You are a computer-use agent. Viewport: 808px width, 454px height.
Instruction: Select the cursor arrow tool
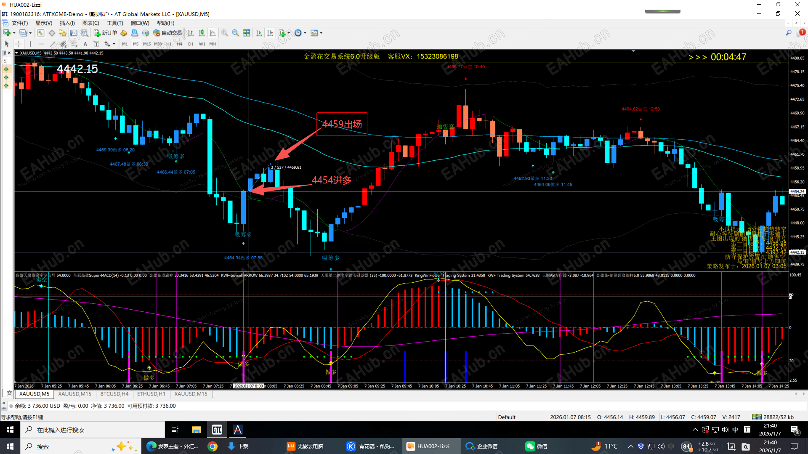click(7, 44)
